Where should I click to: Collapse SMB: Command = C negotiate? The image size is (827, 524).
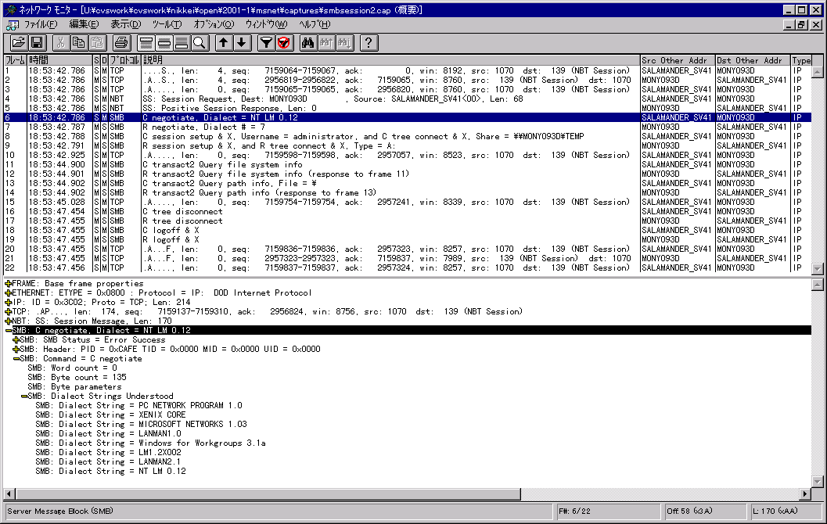(x=16, y=359)
